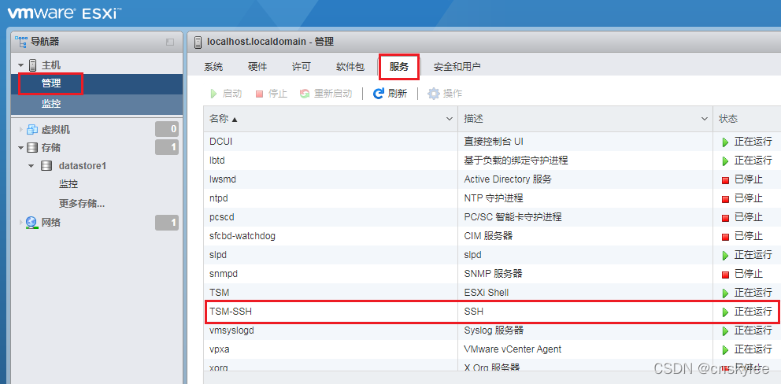Viewport: 781px width, 384px height.
Task: Open 监控 under datastore1
Action: tap(68, 184)
